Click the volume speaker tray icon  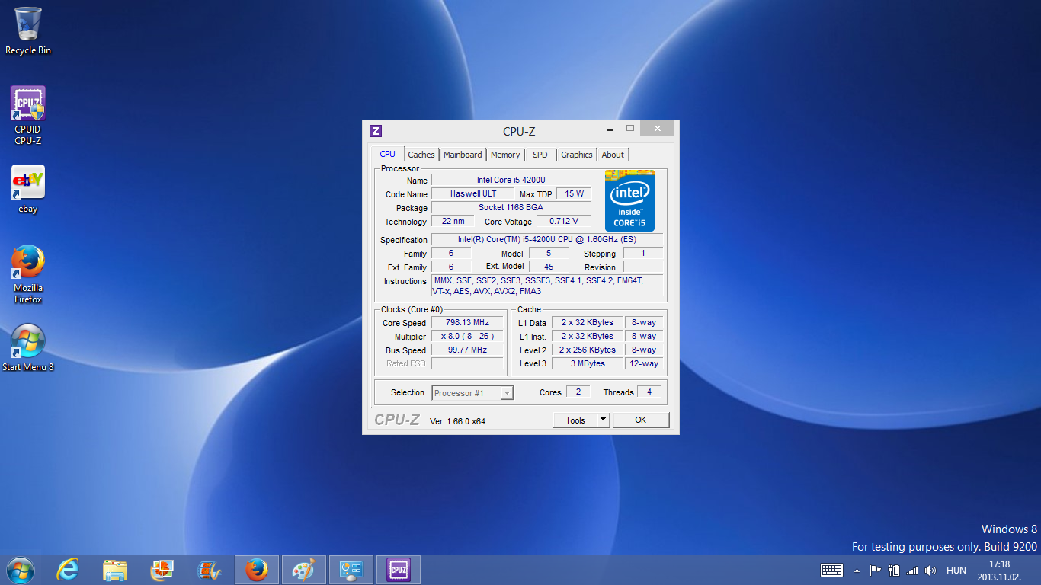[930, 570]
